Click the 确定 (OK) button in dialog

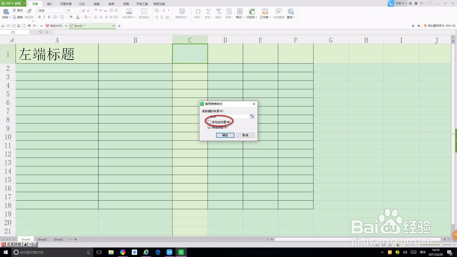(x=225, y=135)
